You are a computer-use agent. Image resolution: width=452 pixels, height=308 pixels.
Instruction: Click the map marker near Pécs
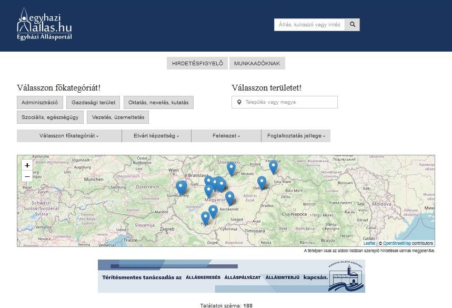pyautogui.click(x=205, y=217)
